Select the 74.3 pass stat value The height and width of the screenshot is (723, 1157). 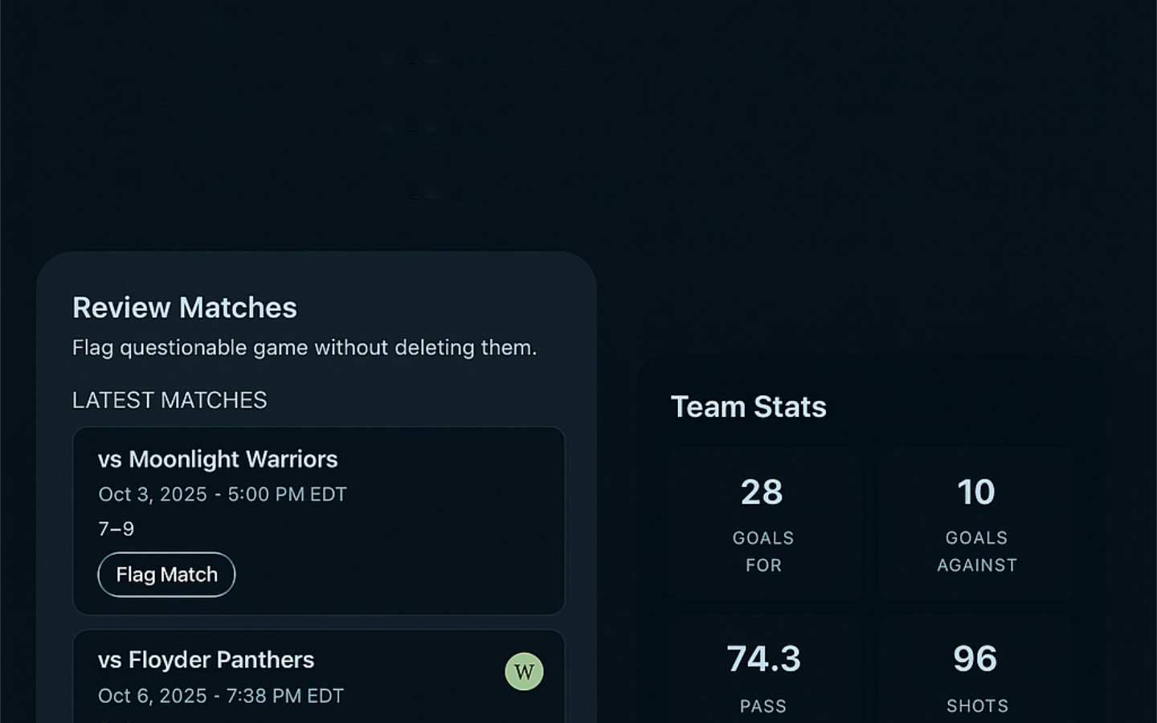point(763,660)
